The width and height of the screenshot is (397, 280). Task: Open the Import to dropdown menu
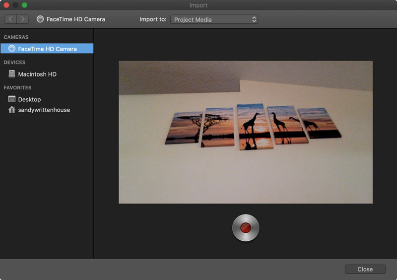pos(213,19)
